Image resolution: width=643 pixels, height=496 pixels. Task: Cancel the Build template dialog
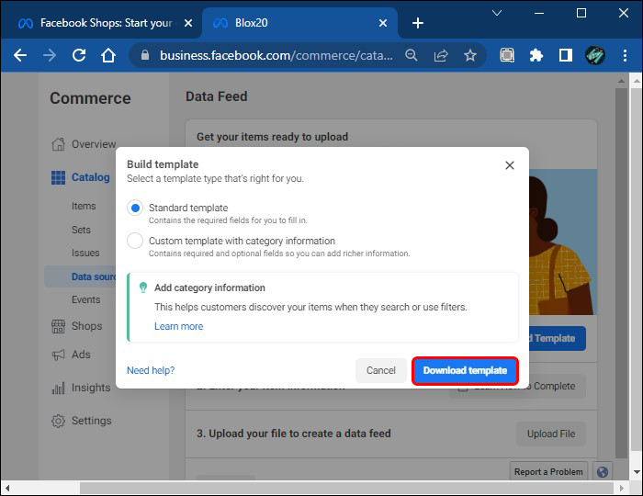pos(380,370)
